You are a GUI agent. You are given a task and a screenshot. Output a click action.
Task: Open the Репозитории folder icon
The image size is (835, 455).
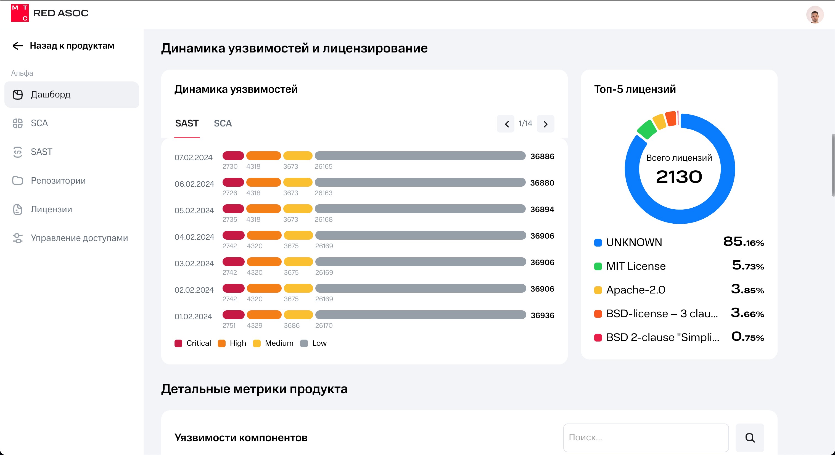(18, 181)
